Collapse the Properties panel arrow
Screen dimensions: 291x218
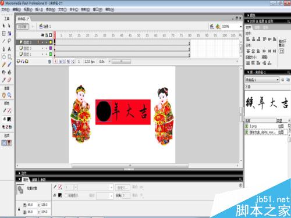click(x=19, y=180)
